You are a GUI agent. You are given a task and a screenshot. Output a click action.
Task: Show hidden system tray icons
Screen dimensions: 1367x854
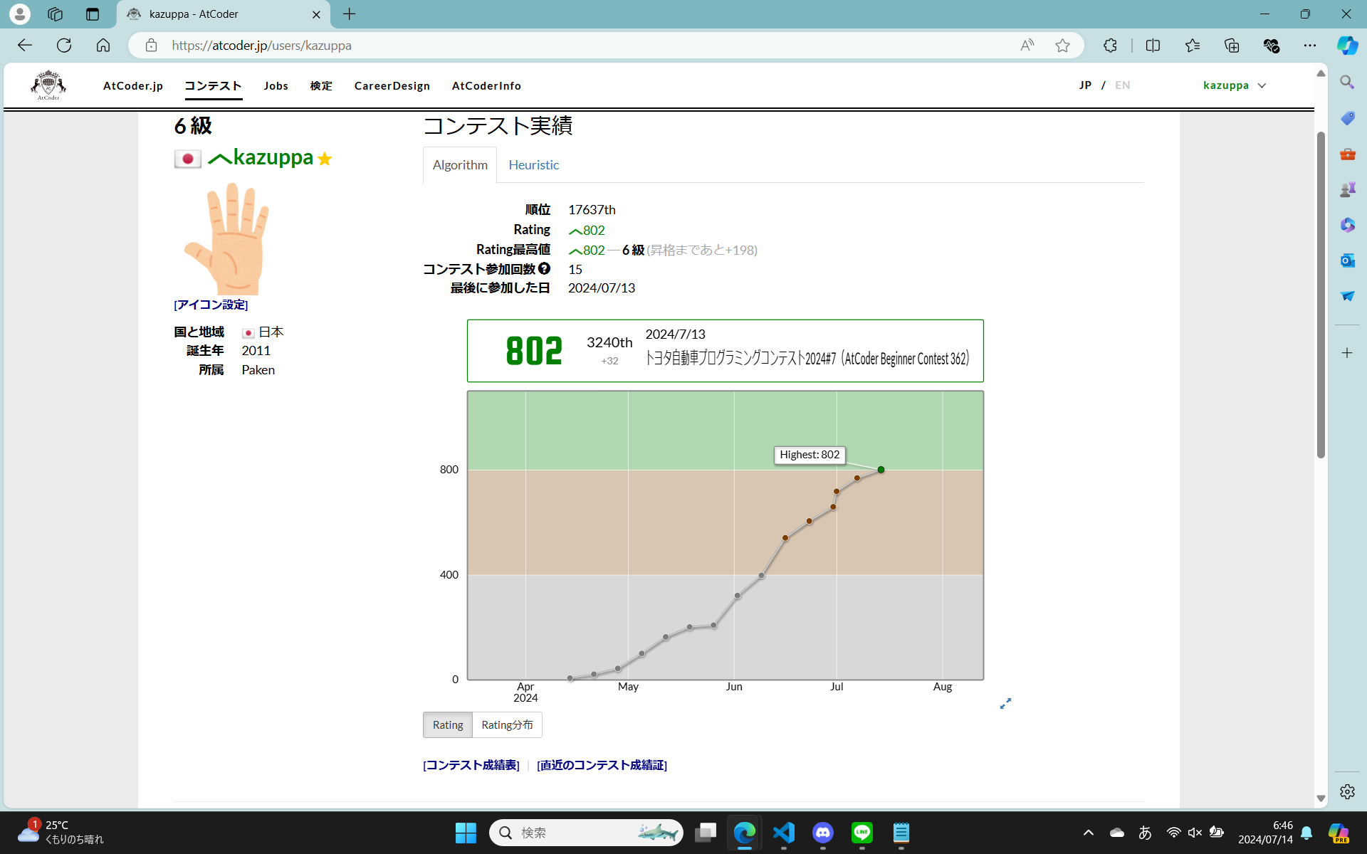[1088, 832]
